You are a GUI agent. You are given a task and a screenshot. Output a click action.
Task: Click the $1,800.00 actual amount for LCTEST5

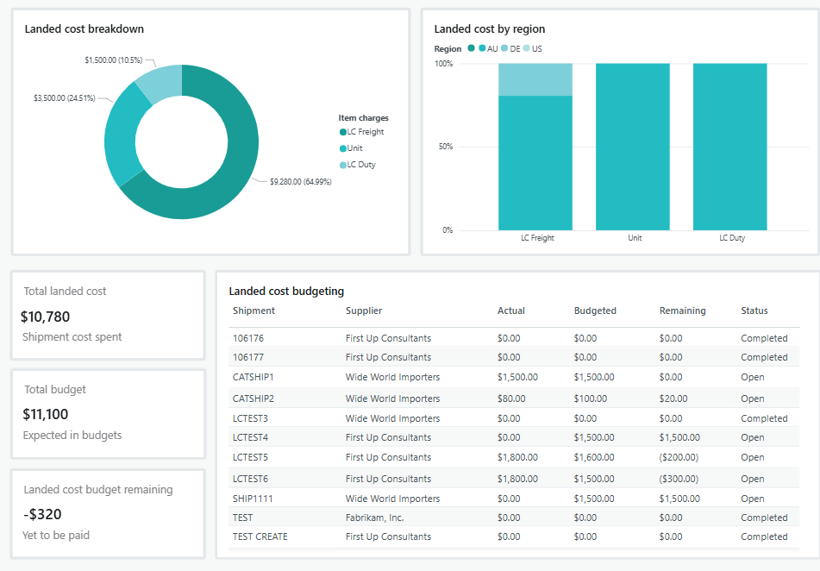tap(518, 457)
